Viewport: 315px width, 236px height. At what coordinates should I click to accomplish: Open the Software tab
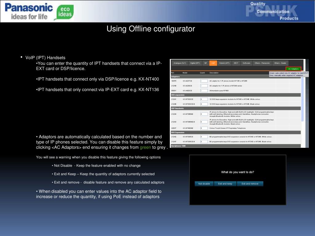point(246,63)
